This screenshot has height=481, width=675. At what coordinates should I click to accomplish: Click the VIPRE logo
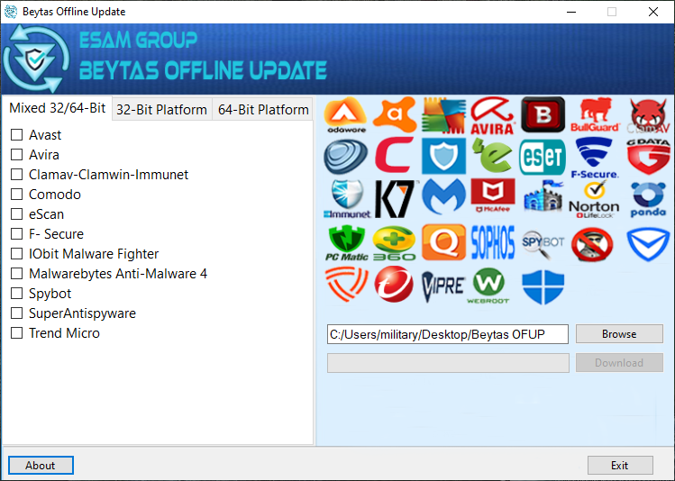tap(443, 286)
